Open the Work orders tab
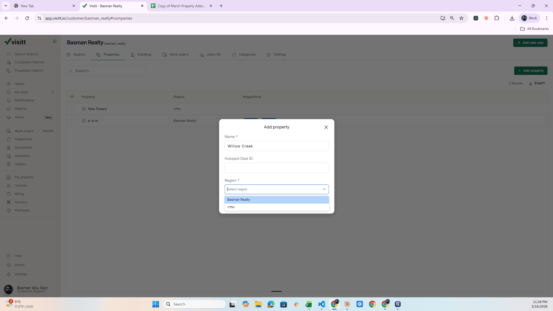Screen dimensions: 553x311 tap(176, 54)
